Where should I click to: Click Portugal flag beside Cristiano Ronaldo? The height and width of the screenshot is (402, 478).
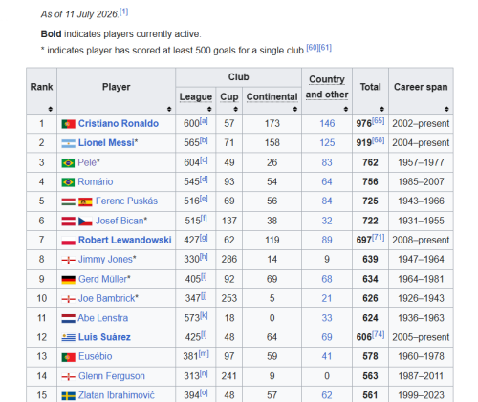pos(68,124)
